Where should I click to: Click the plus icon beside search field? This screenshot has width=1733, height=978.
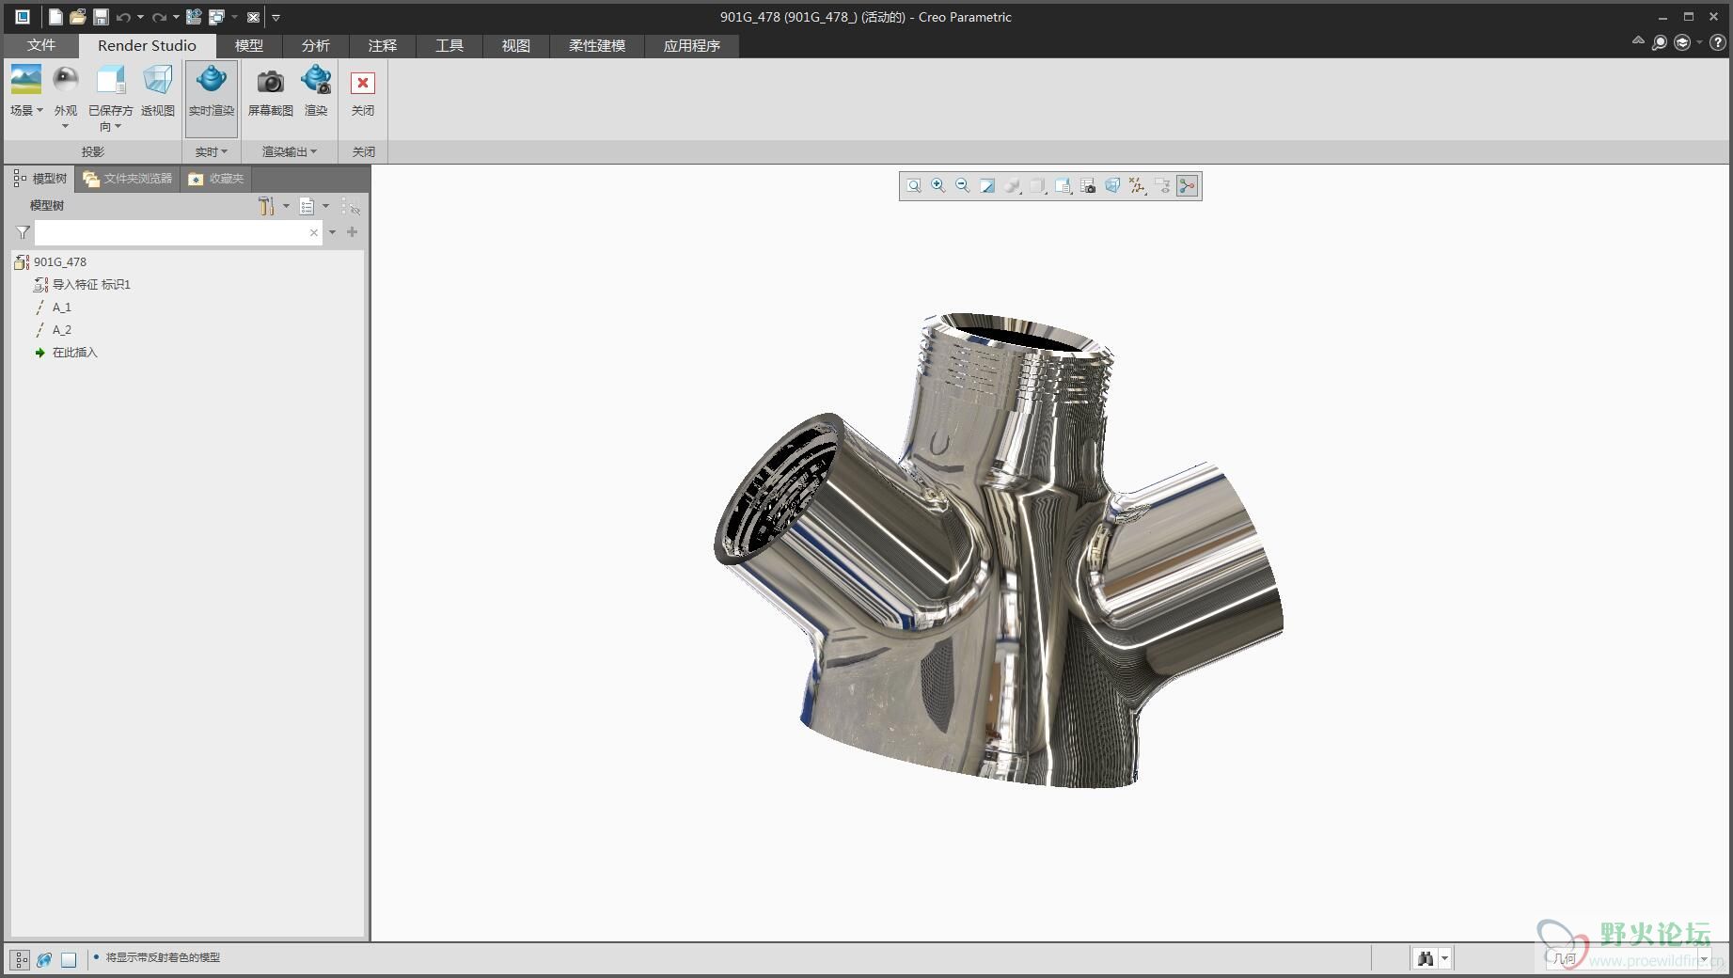pyautogui.click(x=353, y=232)
